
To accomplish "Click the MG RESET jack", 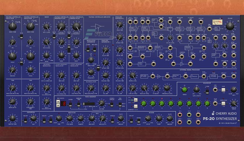I will [x=130, y=57].
